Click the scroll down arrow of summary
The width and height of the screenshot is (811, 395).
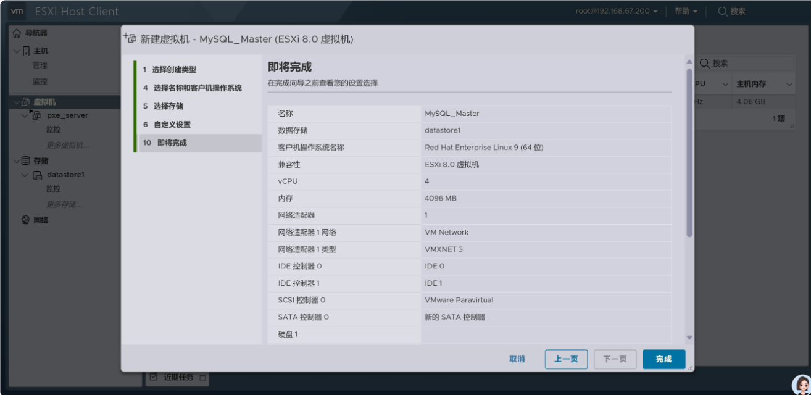689,338
